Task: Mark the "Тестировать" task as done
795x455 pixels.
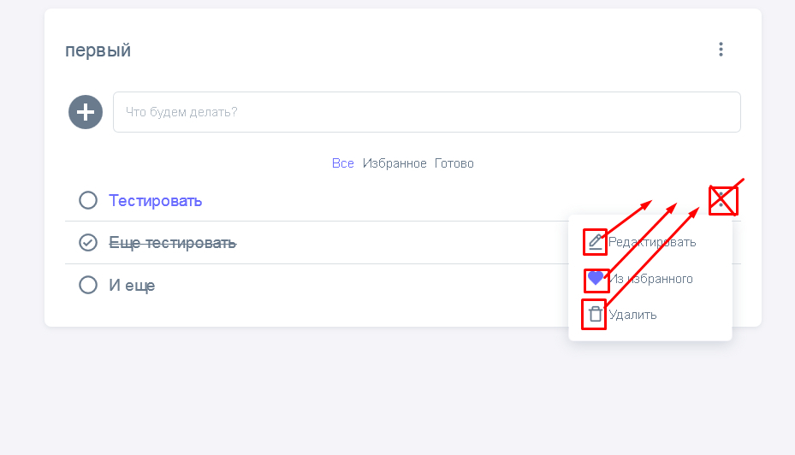Action: point(88,201)
